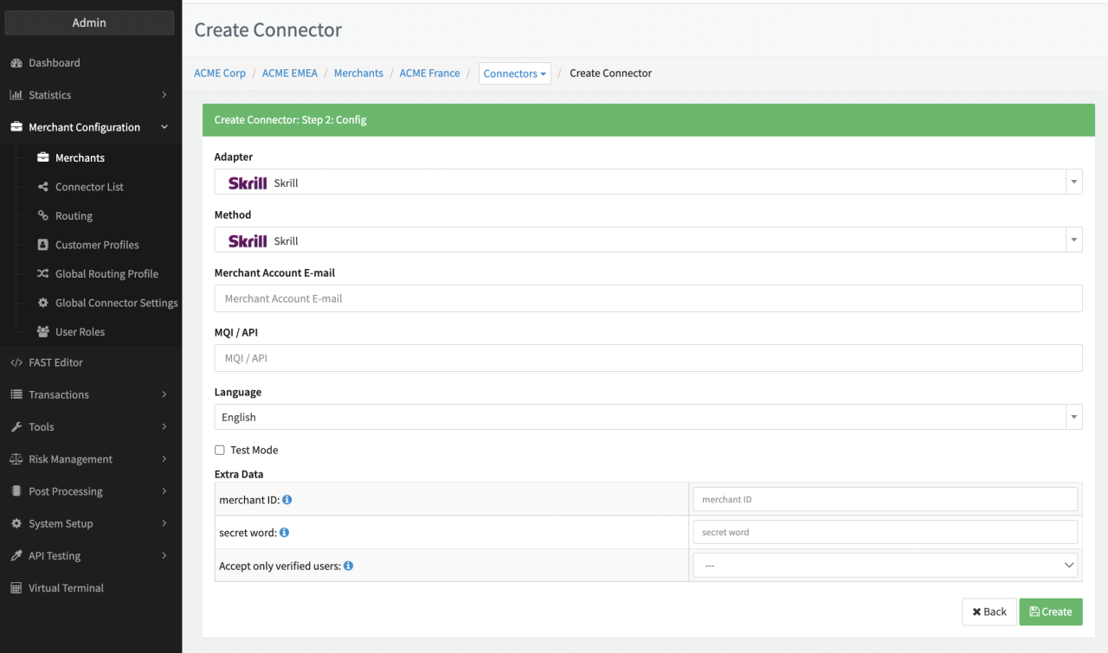This screenshot has width=1108, height=653.
Task: Follow the ACME EMEA breadcrumb link
Action: [x=289, y=74]
